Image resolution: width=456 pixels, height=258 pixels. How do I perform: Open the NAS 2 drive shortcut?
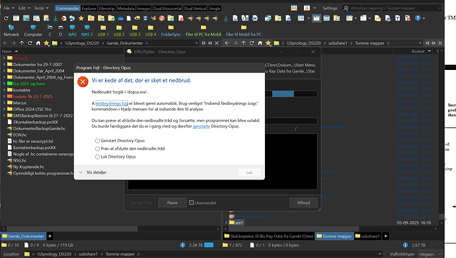click(x=87, y=31)
